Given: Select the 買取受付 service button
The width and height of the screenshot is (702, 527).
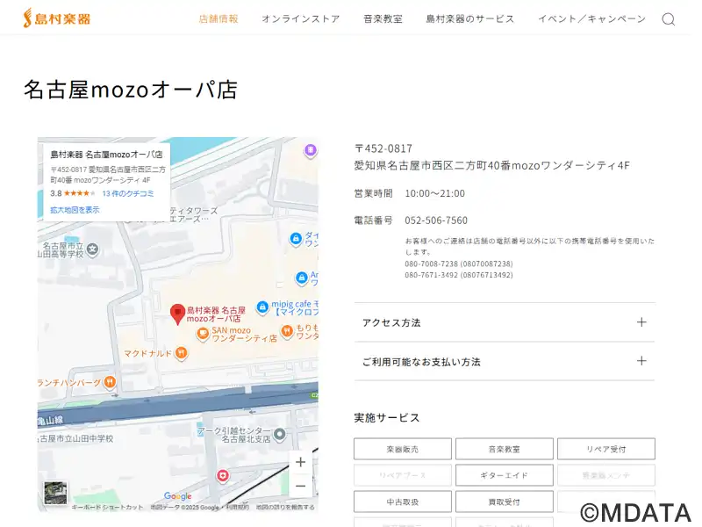Looking at the screenshot, I should [504, 502].
